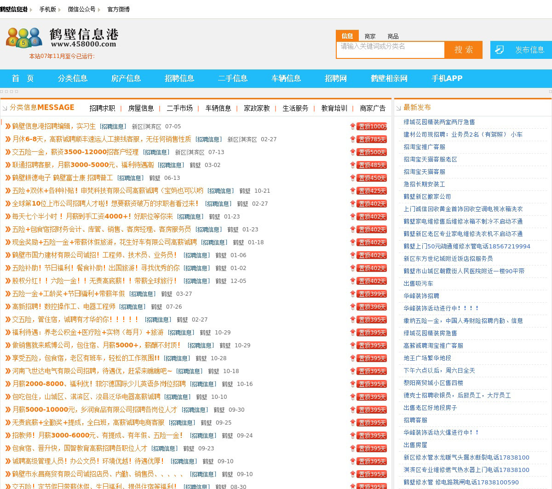Open 鹤壁相亲网 in the navigation bar
Screen dimensions: 552x489
tap(389, 78)
